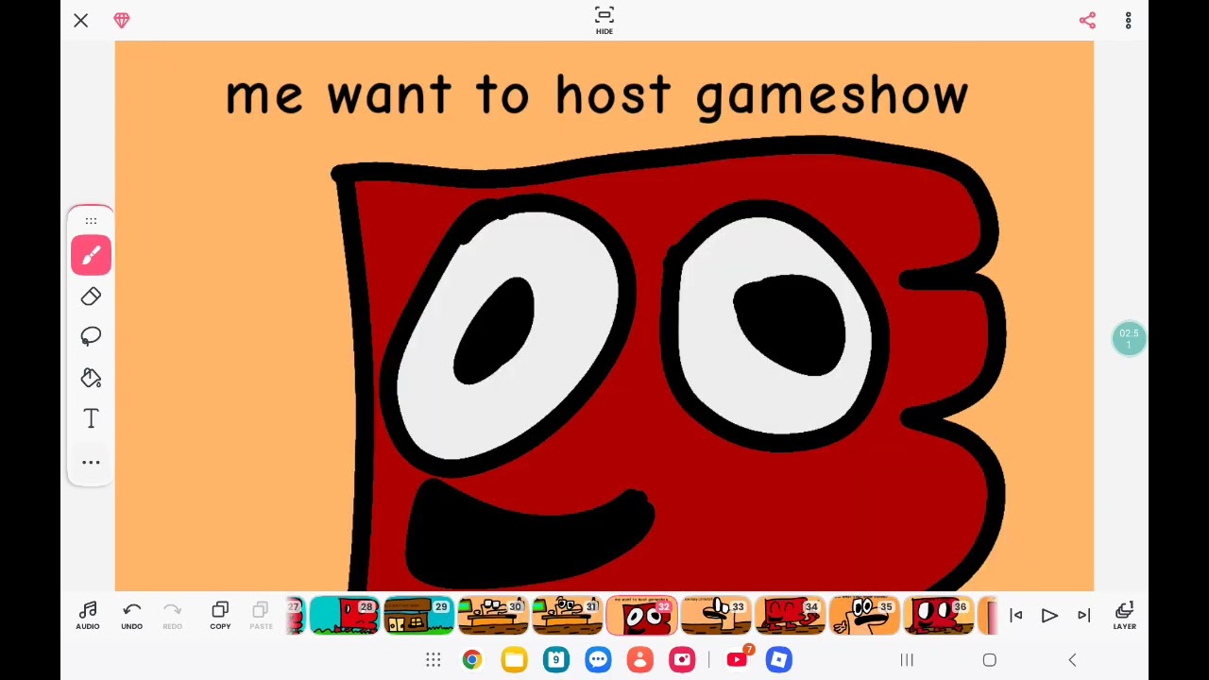
Task: Go to home screen via navigation bar
Action: 989,660
